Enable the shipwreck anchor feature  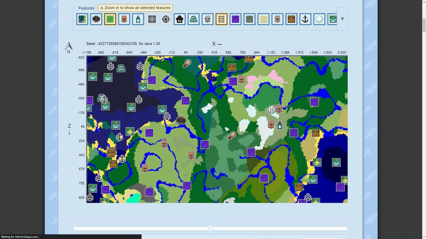point(305,19)
